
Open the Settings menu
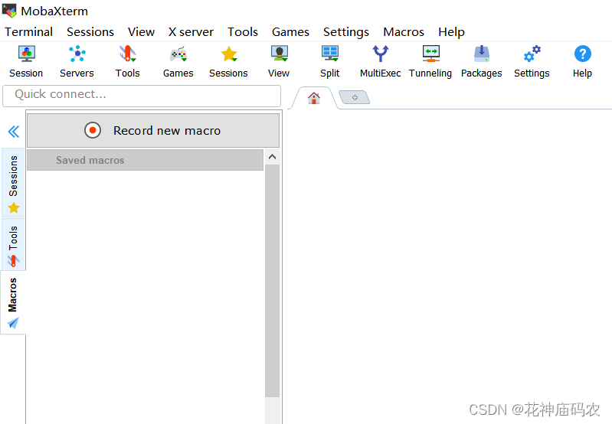(x=346, y=31)
